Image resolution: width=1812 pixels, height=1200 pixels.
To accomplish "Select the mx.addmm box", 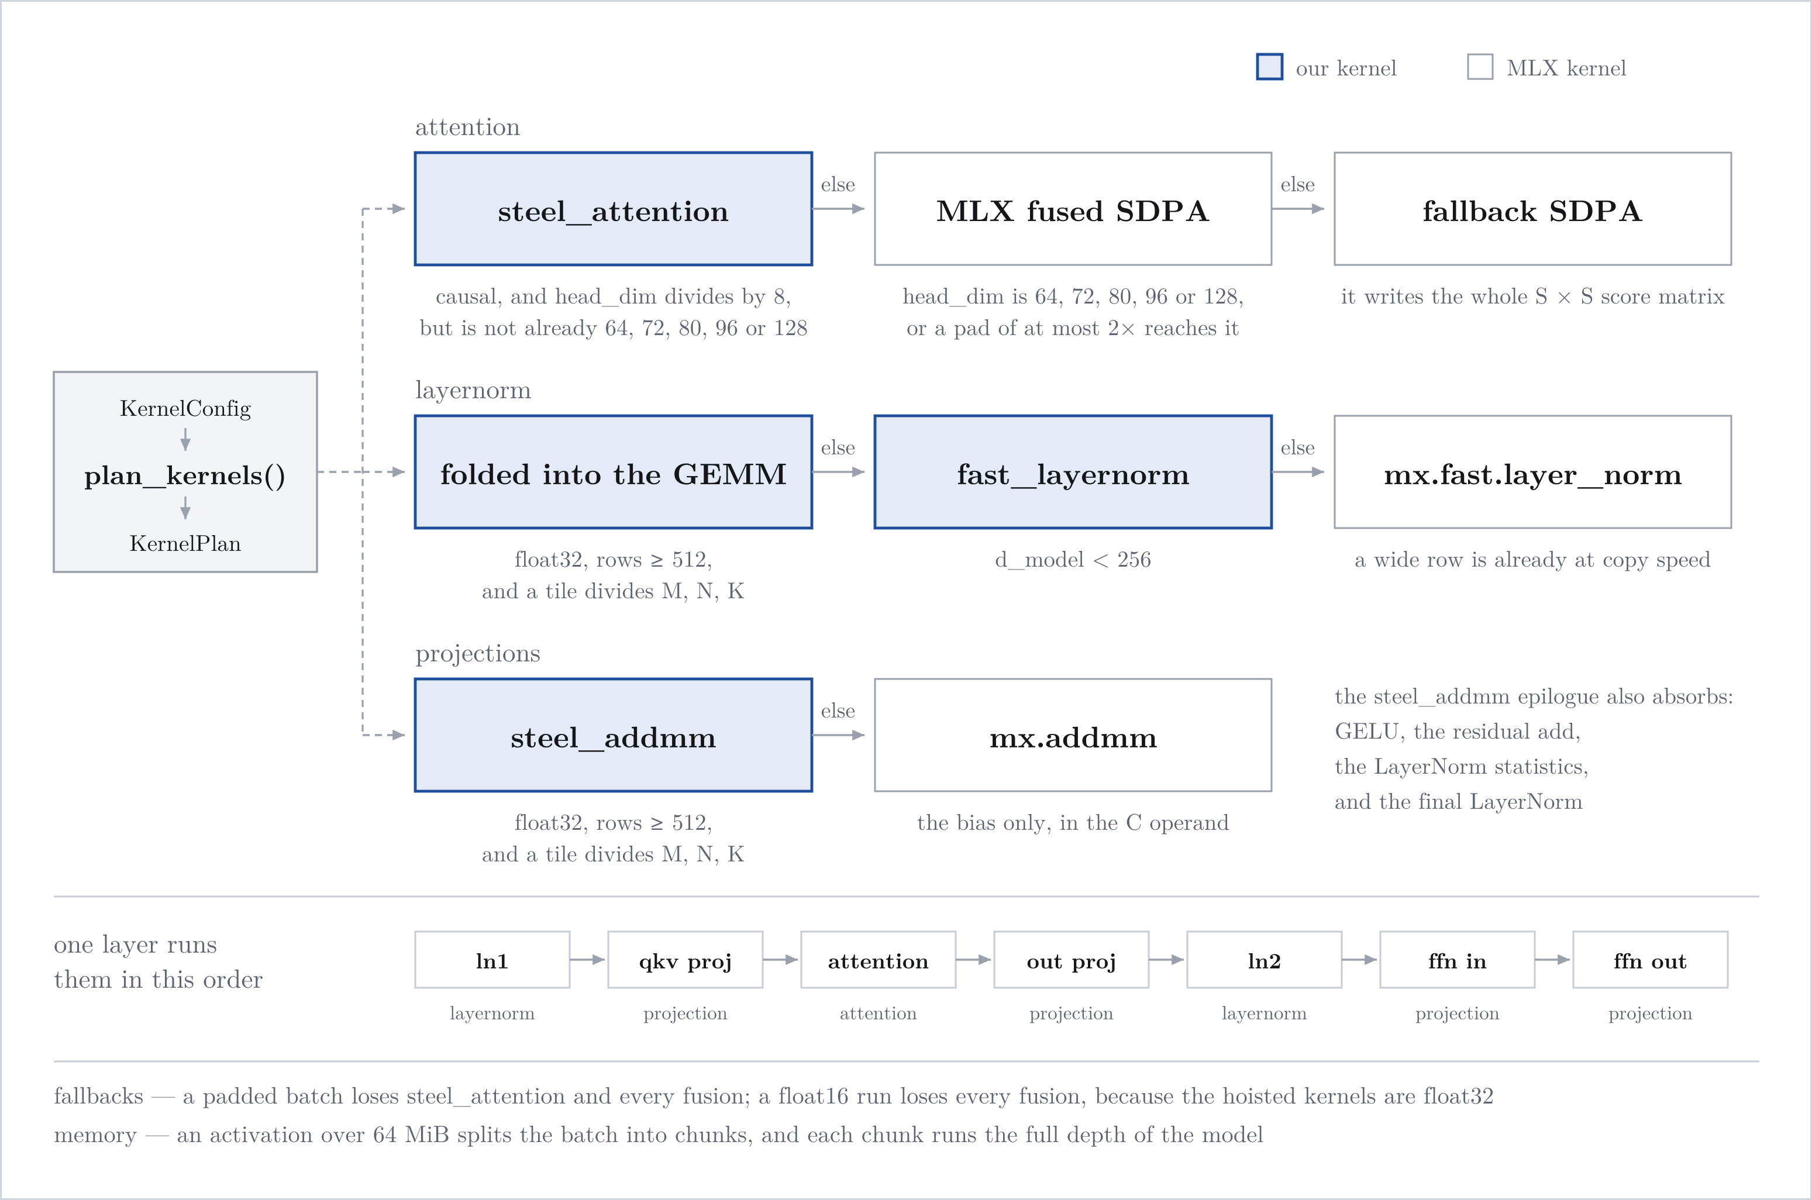I will pos(1073,736).
